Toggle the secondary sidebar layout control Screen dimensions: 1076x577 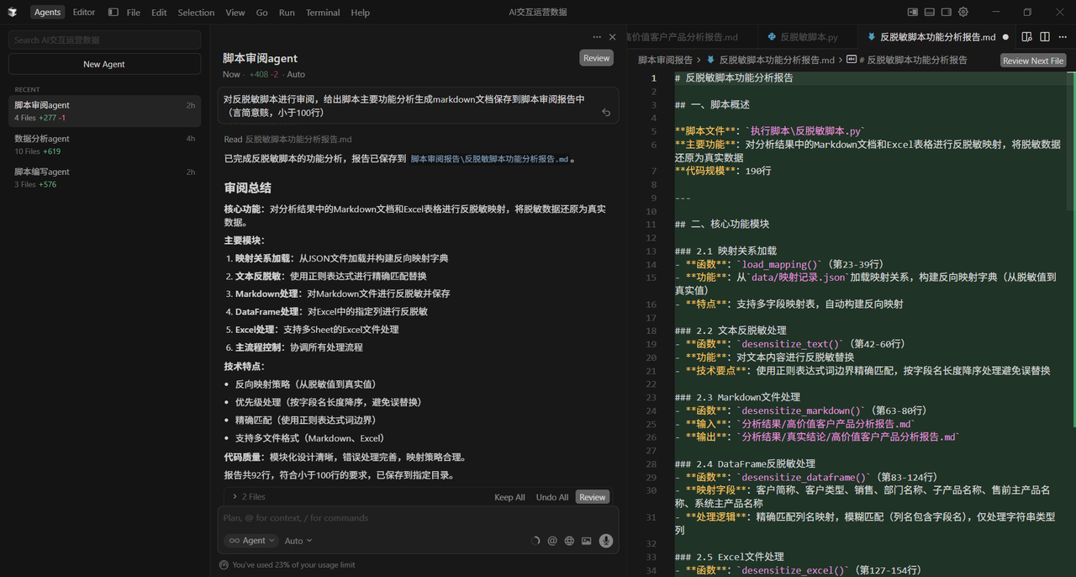tap(946, 11)
